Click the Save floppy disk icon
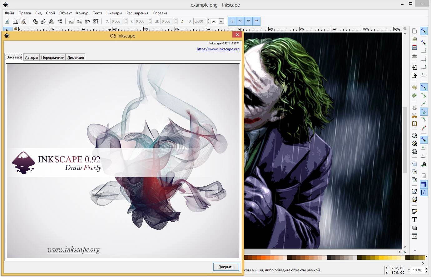Screen dimensions: 431x277 [x=414, y=47]
